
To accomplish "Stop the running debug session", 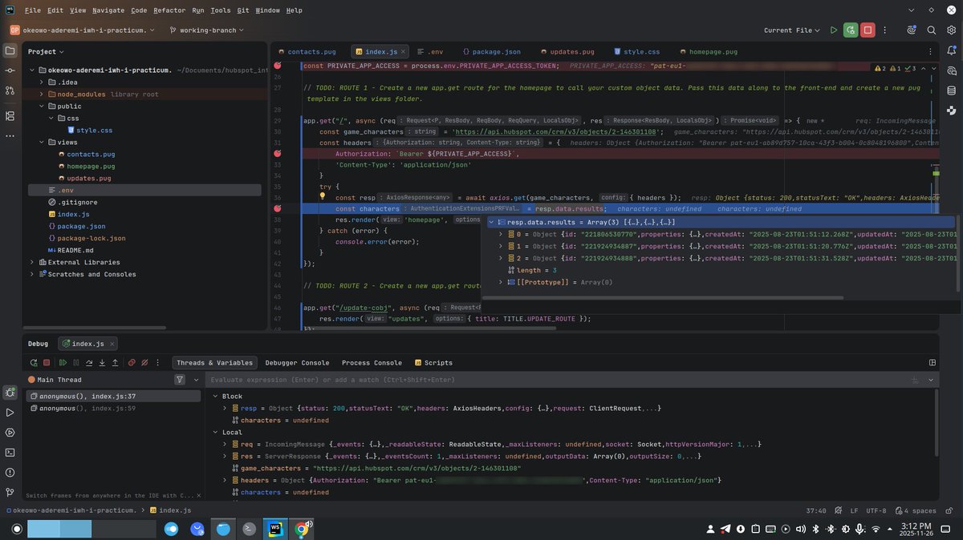I will 47,362.
